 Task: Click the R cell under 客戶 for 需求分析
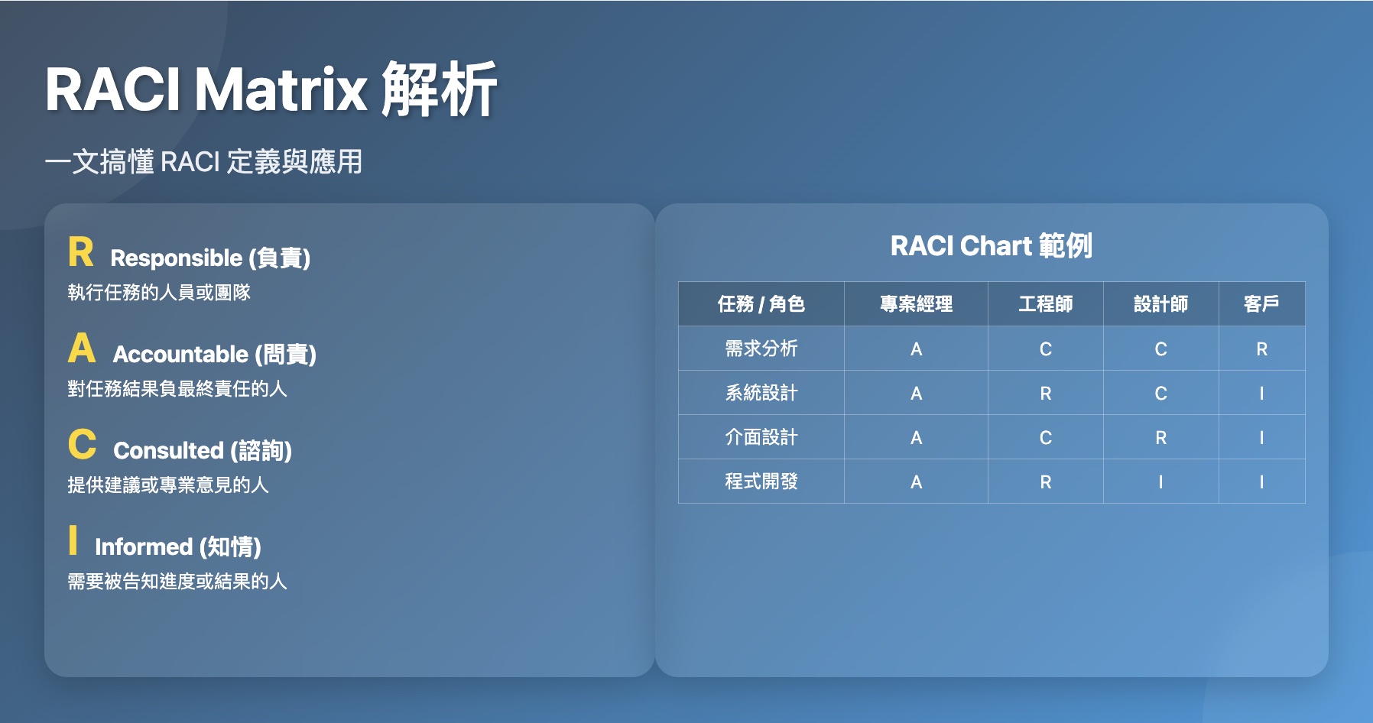(x=1262, y=349)
